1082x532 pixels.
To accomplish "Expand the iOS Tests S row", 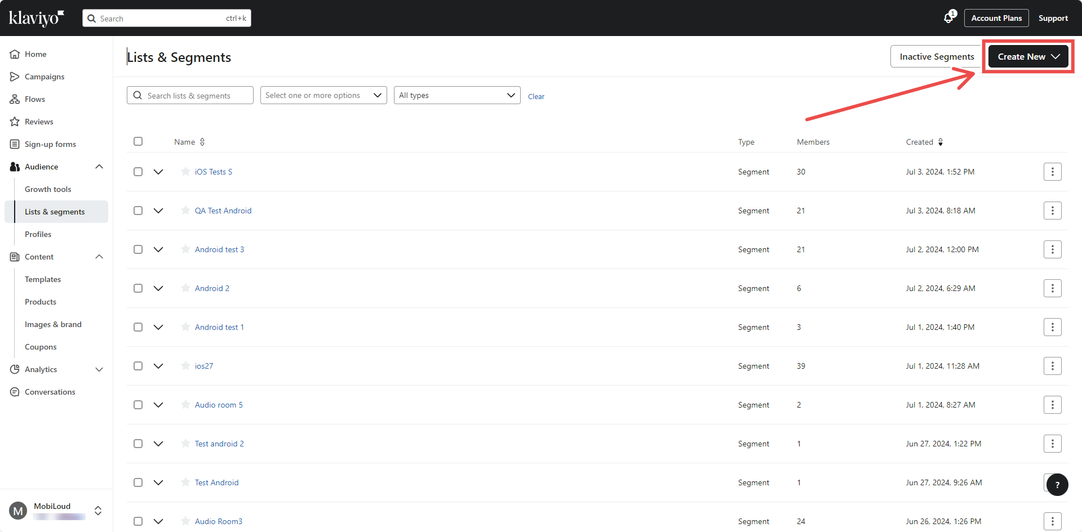I will 158,172.
